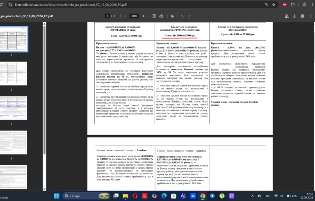Click the cloudy weather widget
The height and width of the screenshot is (201, 315).
click(4, 197)
